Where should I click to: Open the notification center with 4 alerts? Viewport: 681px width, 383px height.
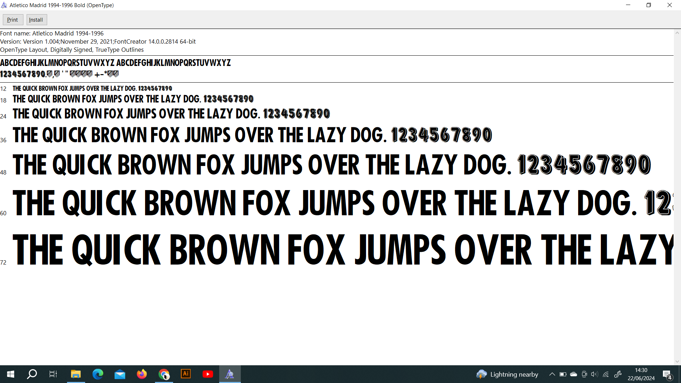667,374
